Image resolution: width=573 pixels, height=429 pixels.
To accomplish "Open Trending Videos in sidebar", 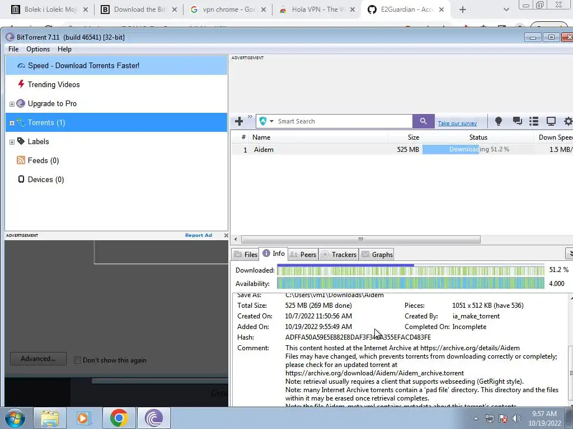I will point(116,85).
